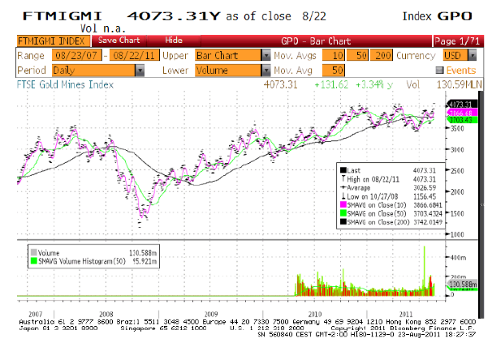This screenshot has width=492, height=360.
Task: Open the Period Daily dropdown arrow
Action: point(140,71)
